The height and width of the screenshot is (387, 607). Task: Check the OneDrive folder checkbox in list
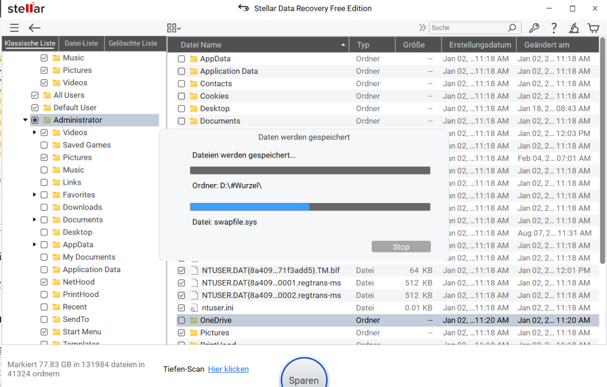click(182, 320)
